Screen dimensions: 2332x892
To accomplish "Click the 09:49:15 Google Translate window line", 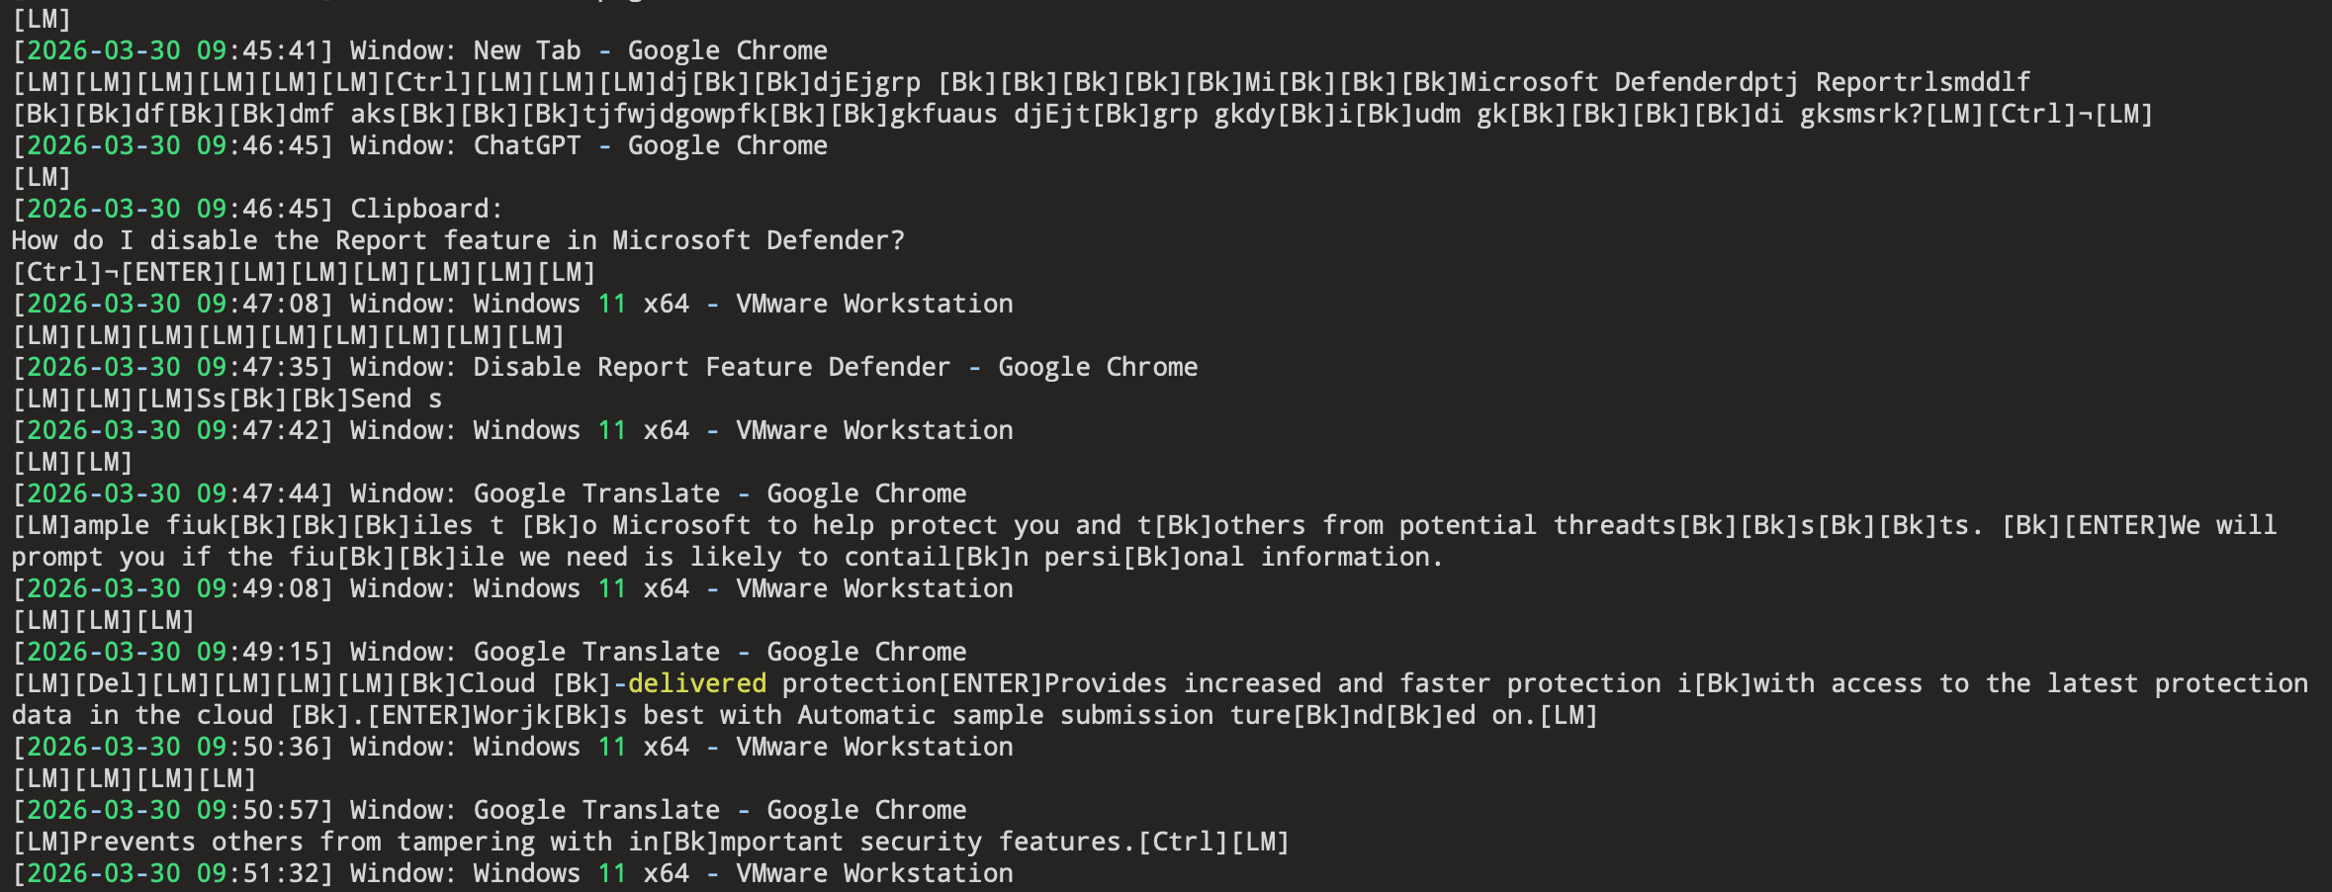I will point(489,652).
